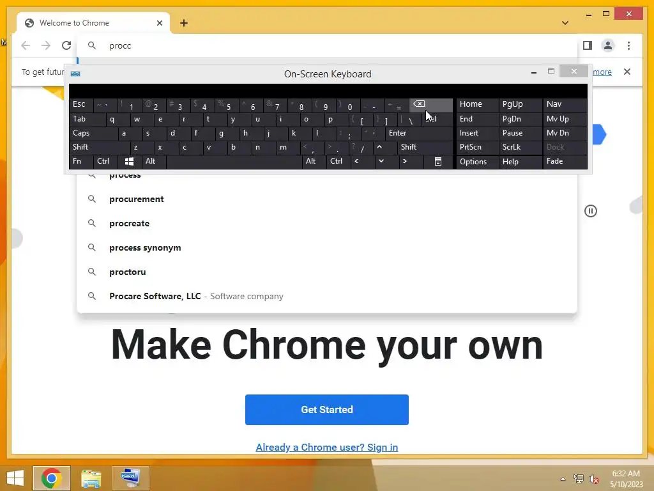Pause the animation with the pause icon
The height and width of the screenshot is (491, 654).
[x=591, y=211]
